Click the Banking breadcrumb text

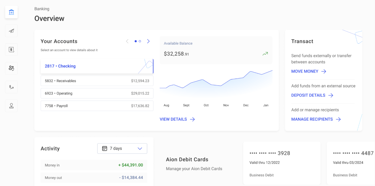coord(42,9)
